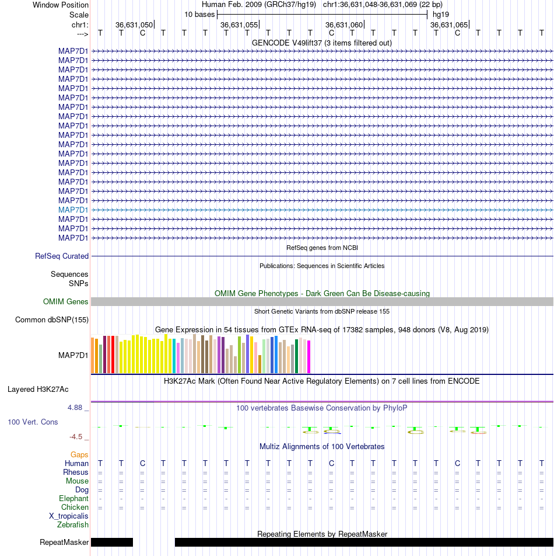Click the 'RefSeq Curated' track label

point(62,256)
